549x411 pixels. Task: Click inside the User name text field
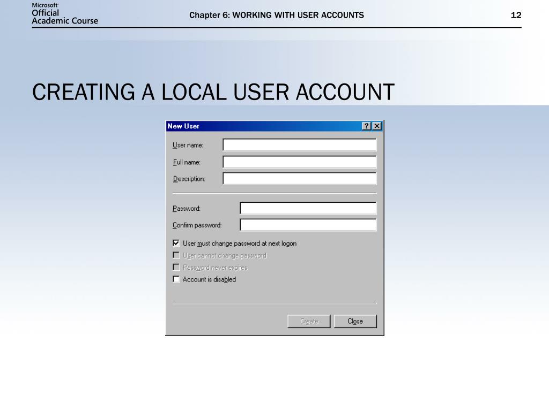pyautogui.click(x=299, y=145)
